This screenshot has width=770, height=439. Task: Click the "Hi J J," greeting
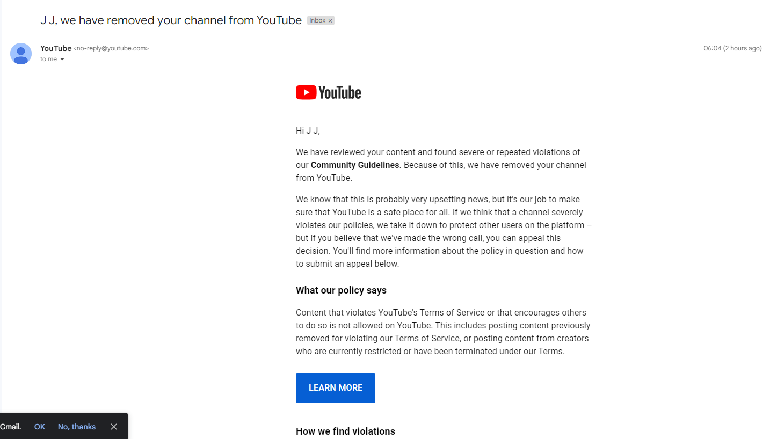pos(308,130)
